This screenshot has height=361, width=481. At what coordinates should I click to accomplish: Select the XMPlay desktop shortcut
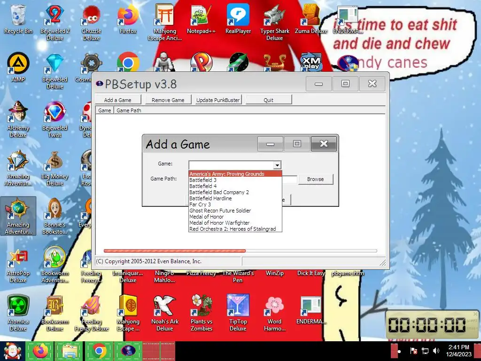pos(311,62)
